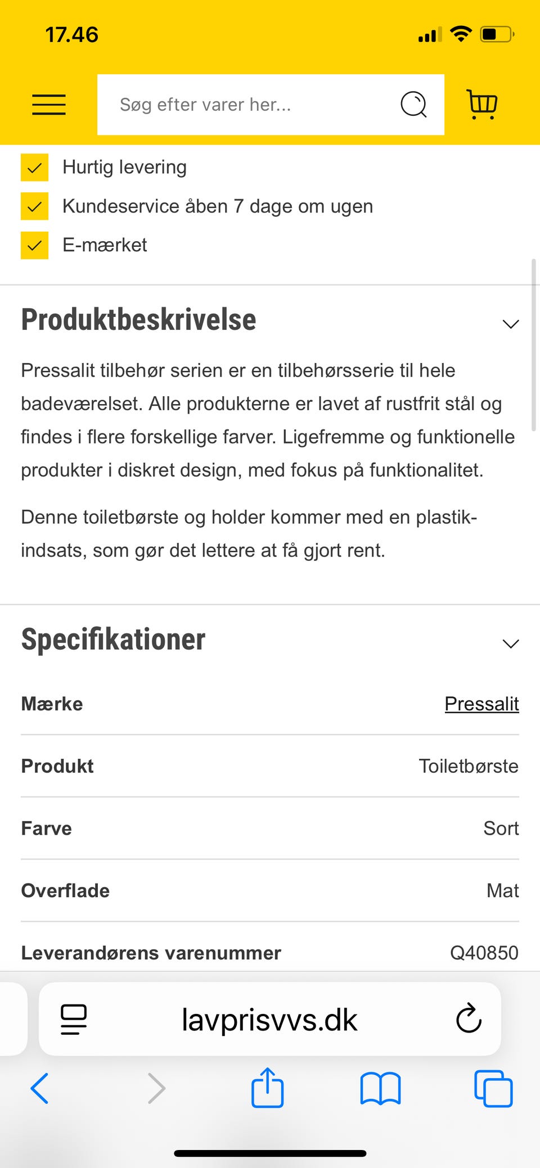540x1168 pixels.
Task: Tap the Specifikationer heading
Action: (114, 640)
